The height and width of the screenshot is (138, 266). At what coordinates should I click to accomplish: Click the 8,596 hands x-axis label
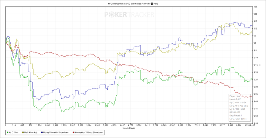(x=230, y=126)
